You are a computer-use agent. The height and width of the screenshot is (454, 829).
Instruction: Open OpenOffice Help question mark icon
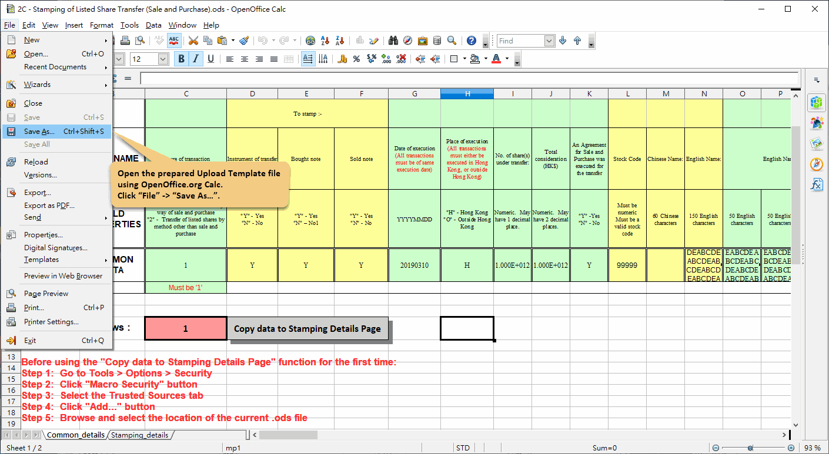click(472, 41)
